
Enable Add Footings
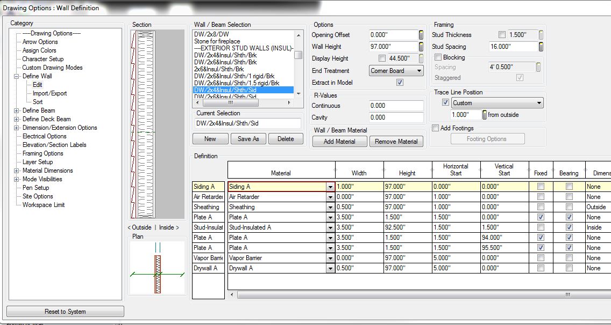click(437, 127)
